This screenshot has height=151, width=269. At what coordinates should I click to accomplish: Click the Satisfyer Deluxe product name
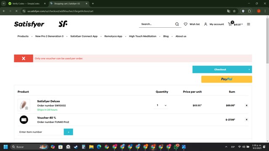click(x=49, y=102)
